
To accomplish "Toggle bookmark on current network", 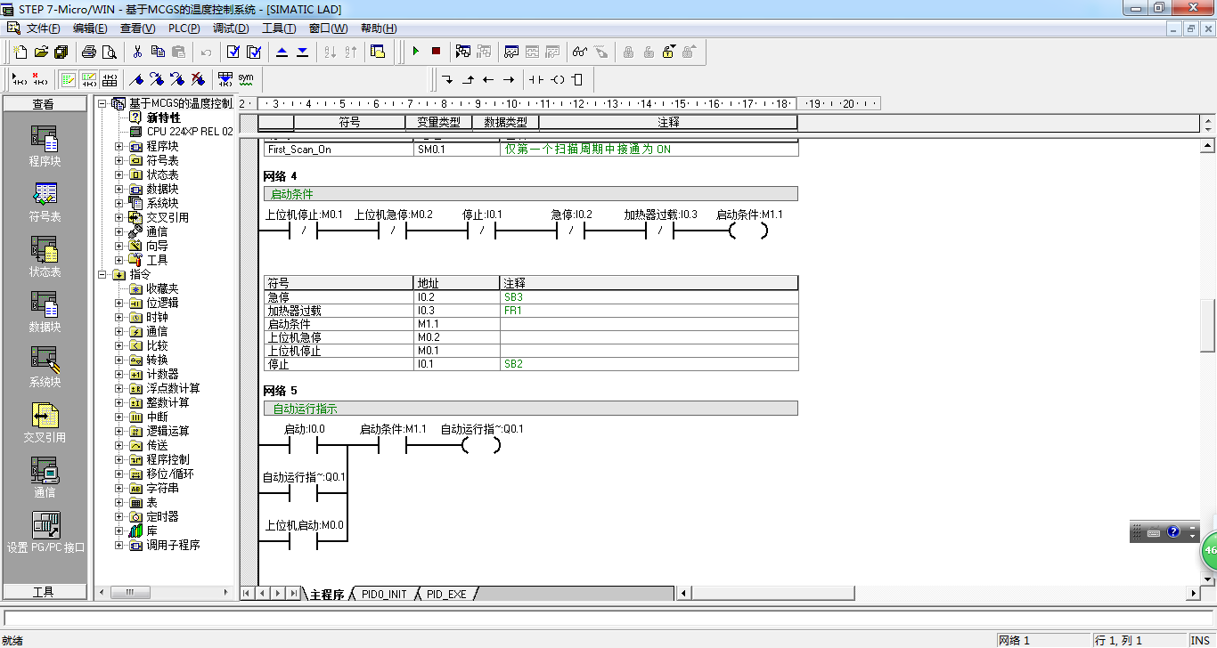I will coord(136,79).
